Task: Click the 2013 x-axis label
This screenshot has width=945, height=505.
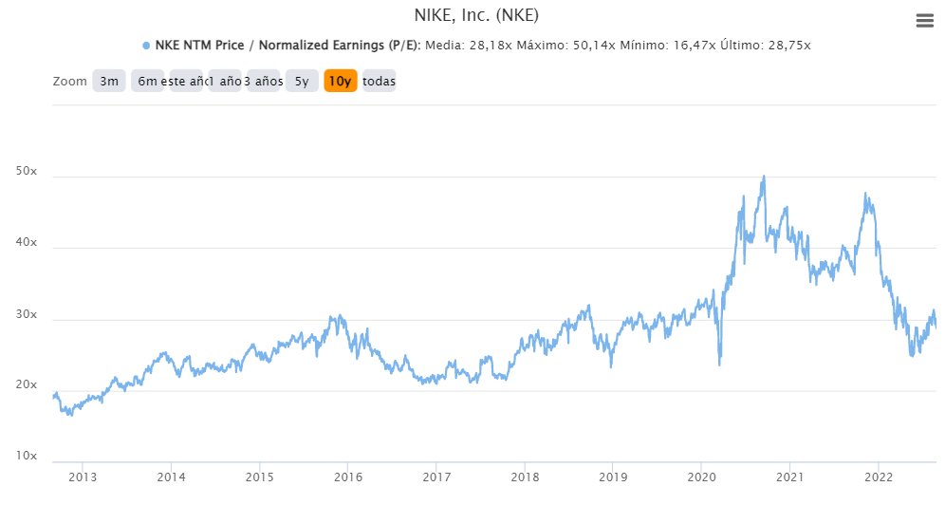Action: click(x=83, y=477)
